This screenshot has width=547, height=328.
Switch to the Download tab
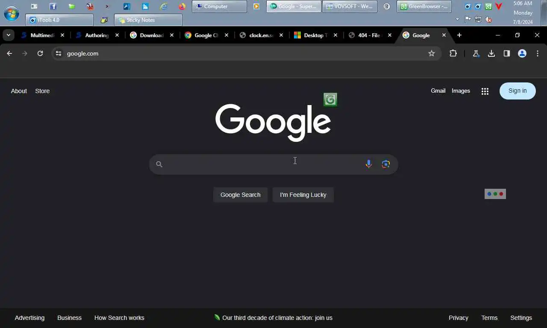click(x=151, y=35)
